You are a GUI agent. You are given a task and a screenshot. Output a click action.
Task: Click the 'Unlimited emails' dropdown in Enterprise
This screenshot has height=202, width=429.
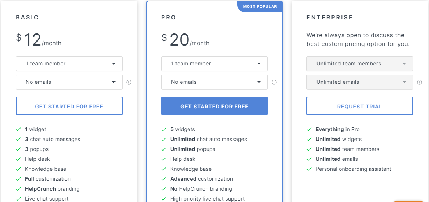pos(359,82)
